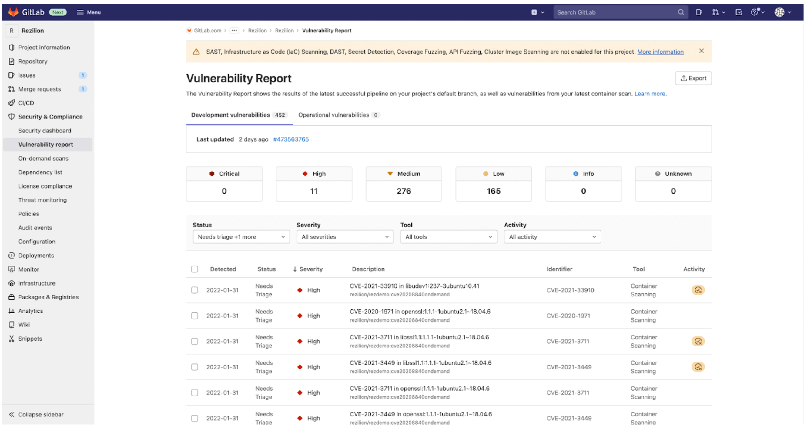Check the row checkbox for CVE-2020-1971
The width and height of the screenshot is (804, 441).
coord(194,315)
